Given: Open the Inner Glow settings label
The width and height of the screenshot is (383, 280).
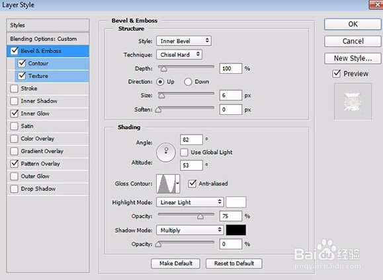Looking at the screenshot, I should point(35,114).
